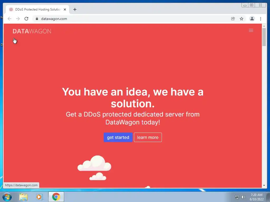Click the headline 'You have an idea, we have a solution.'
Screen dimensions: 270x202
[x=133, y=98]
